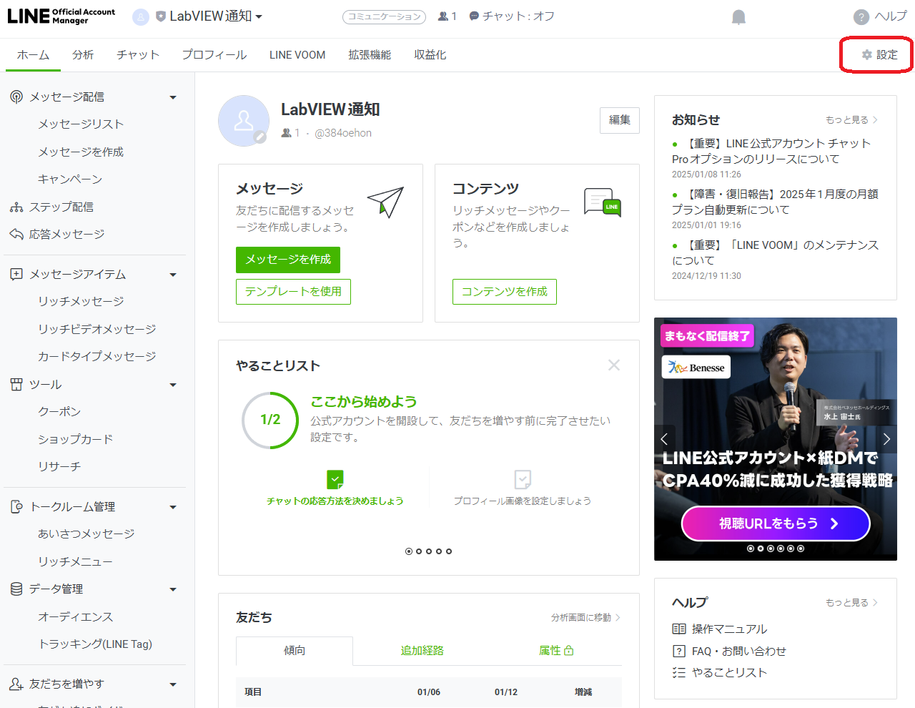Open the 拡張機能 tab
This screenshot has width=915, height=708.
click(370, 55)
